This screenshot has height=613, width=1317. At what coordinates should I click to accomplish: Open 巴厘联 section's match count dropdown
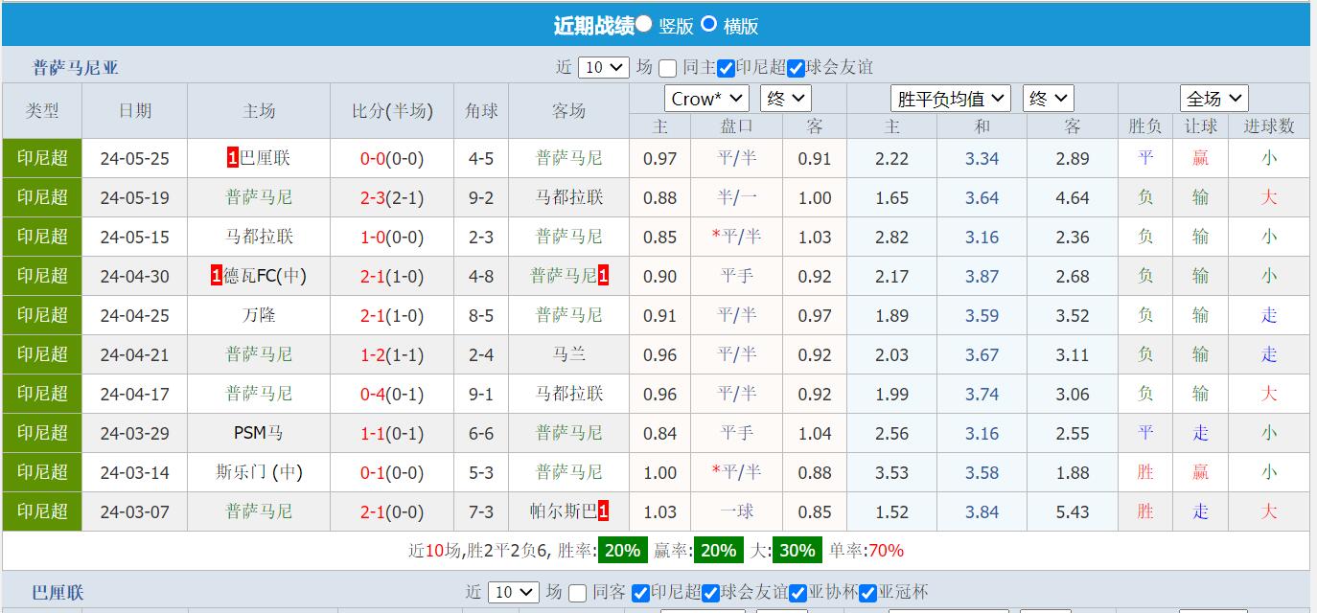(514, 593)
